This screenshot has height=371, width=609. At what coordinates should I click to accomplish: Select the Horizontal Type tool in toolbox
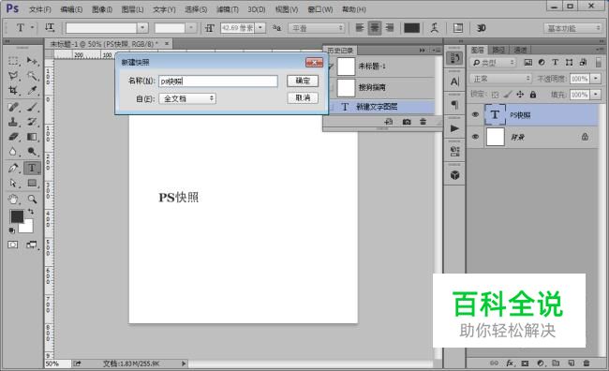pos(32,168)
